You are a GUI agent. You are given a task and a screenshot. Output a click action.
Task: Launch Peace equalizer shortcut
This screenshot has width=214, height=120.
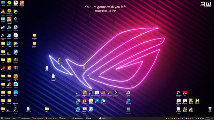coord(9,44)
